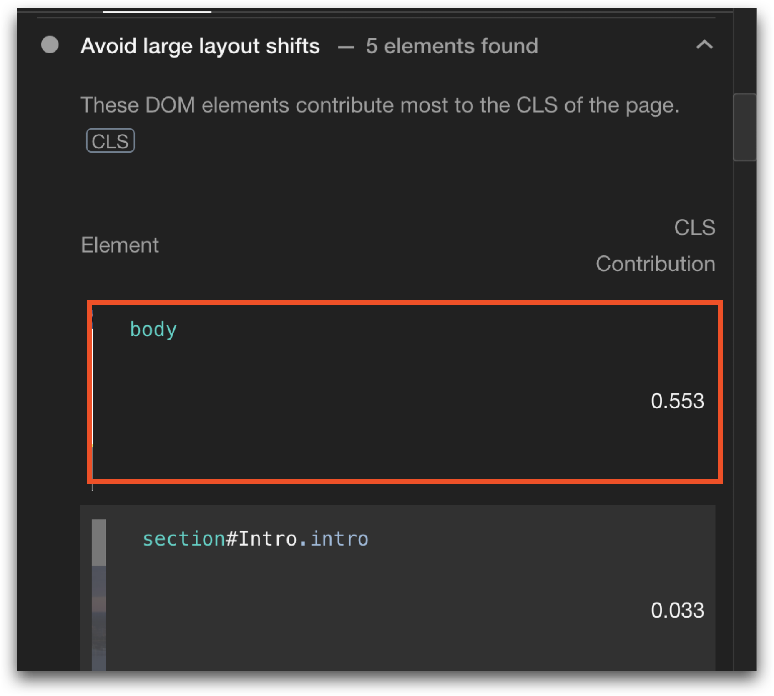This screenshot has width=774, height=696.
Task: Click the dash separator after the audit title
Action: 346,47
